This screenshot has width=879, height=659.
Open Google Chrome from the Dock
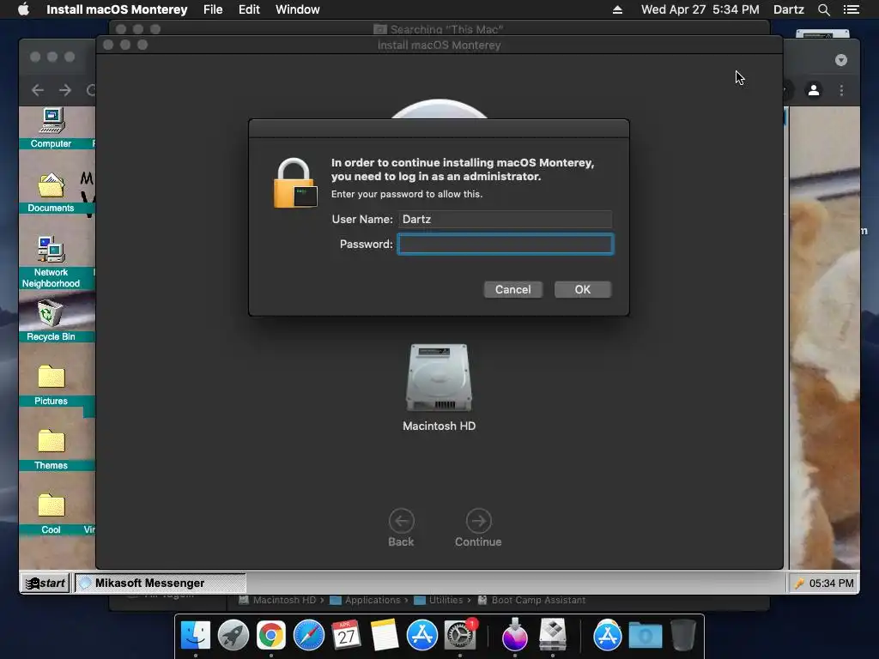pyautogui.click(x=270, y=636)
